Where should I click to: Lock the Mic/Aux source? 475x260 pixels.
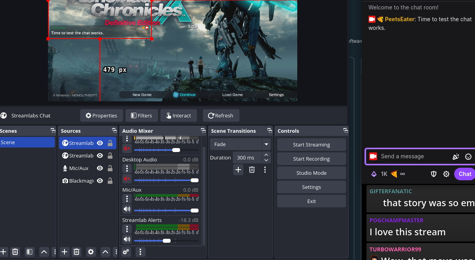[x=110, y=168]
